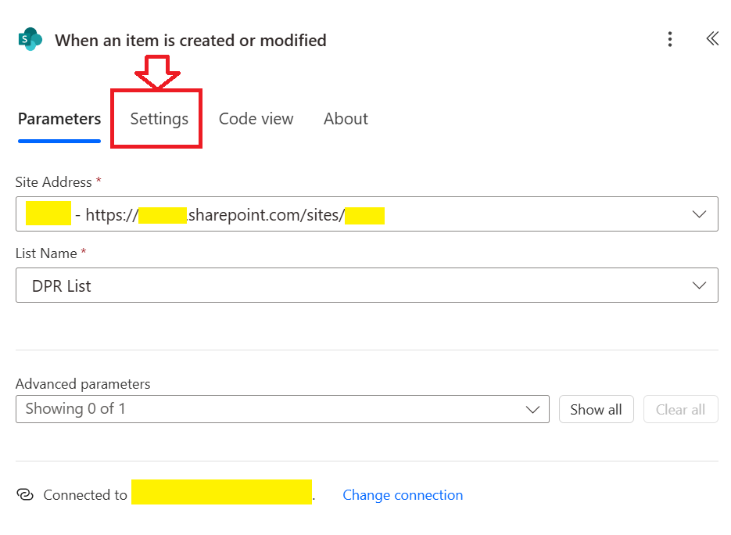Click the red-boxed Settings tab
This screenshot has width=731, height=535.
point(158,119)
